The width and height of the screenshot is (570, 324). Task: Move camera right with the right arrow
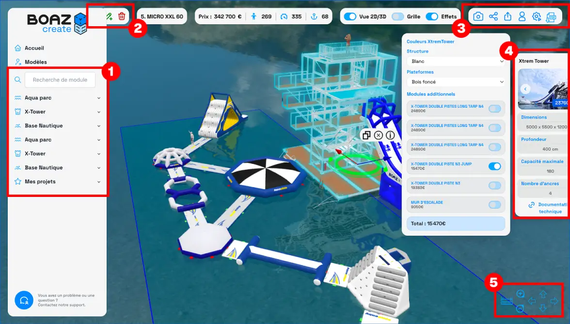click(x=554, y=301)
